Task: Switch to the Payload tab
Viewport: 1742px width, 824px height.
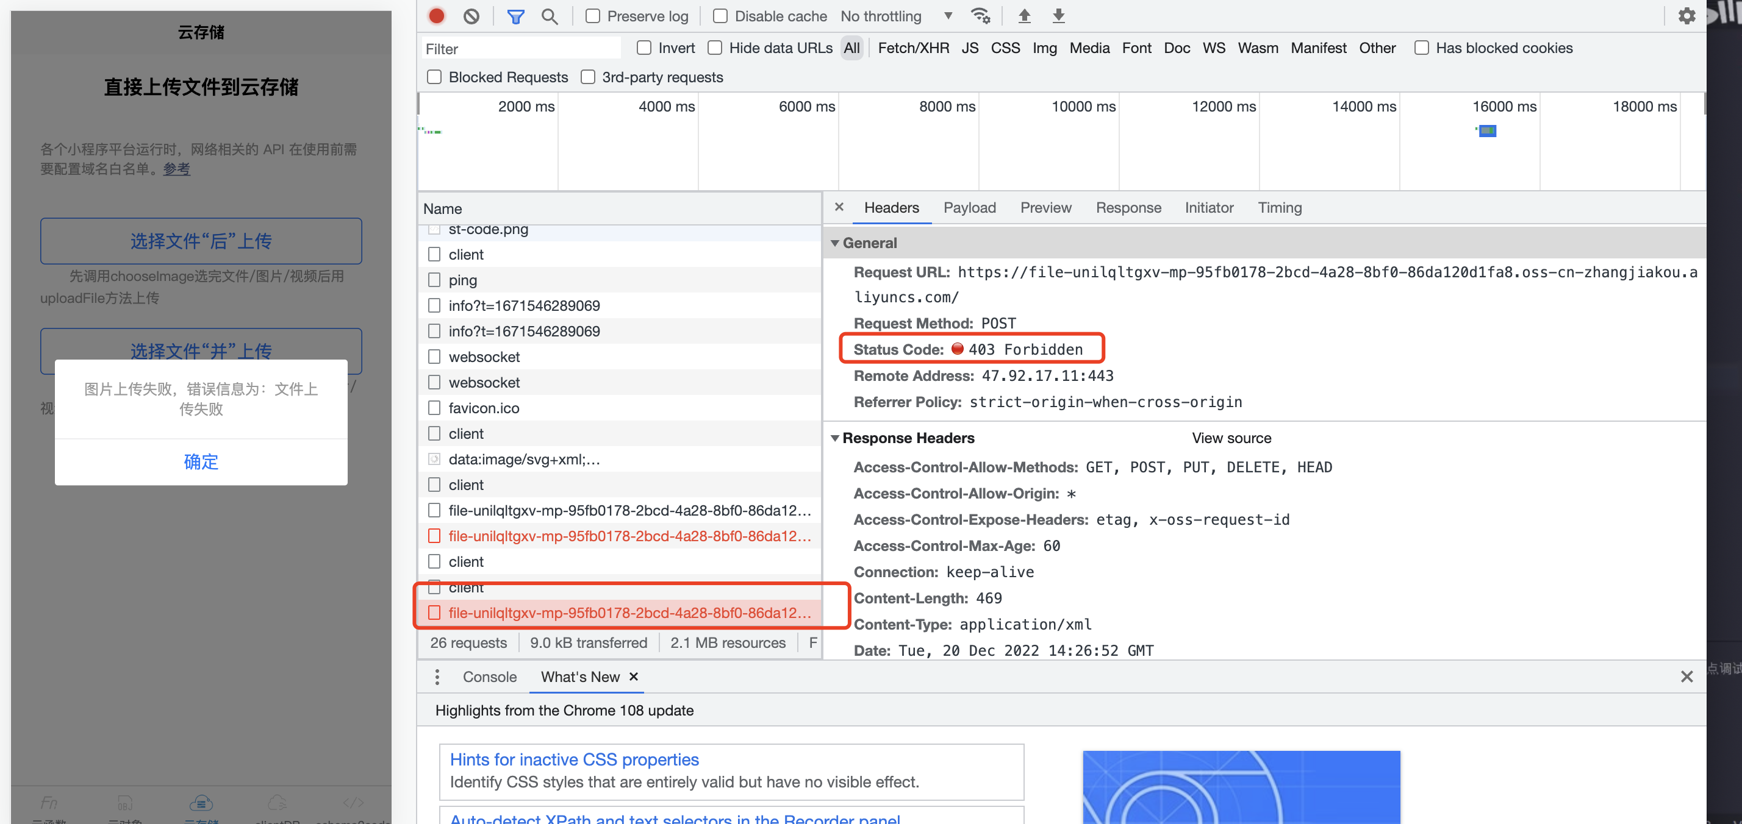Action: (969, 207)
